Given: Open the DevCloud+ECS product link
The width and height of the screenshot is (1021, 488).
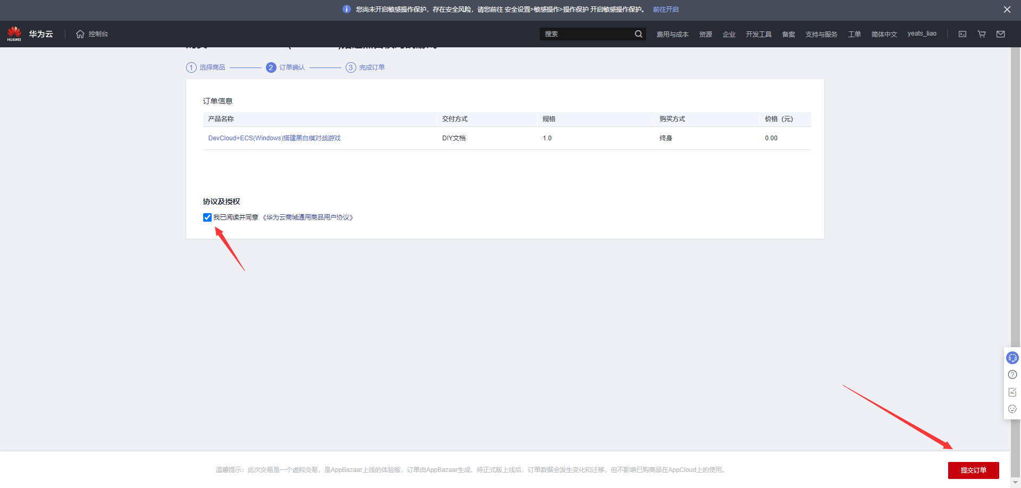Looking at the screenshot, I should [x=274, y=138].
